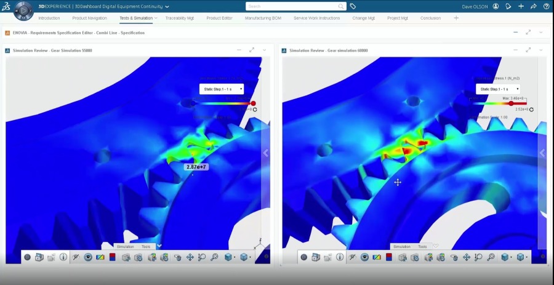Viewport: 554px width, 285px height.
Task: Open the help question mark icon
Action: click(x=546, y=6)
